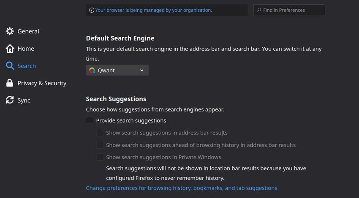This screenshot has width=359, height=198.
Task: Click the General gear icon
Action: pyautogui.click(x=10, y=31)
